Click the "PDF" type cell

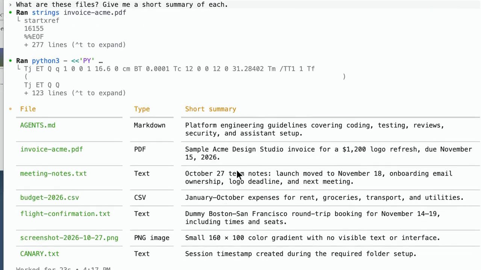[x=140, y=149]
